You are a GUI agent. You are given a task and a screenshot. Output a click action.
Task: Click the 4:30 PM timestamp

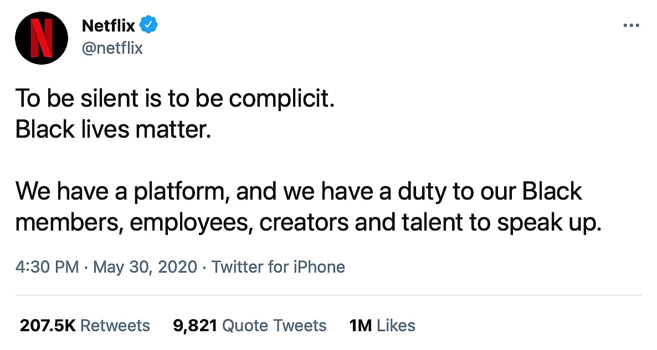coord(47,267)
